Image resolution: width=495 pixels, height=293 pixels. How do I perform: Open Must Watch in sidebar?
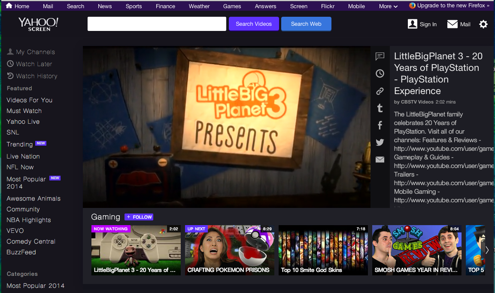(24, 111)
